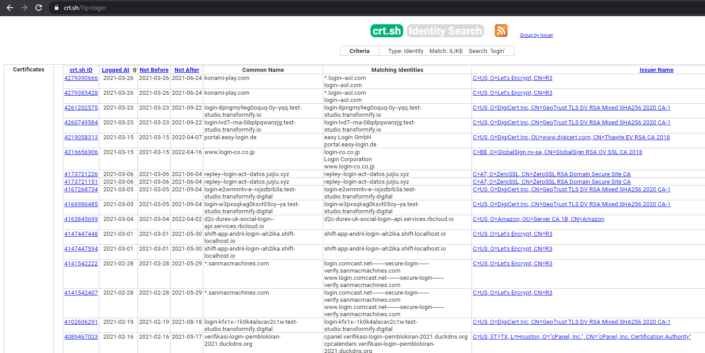The width and height of the screenshot is (705, 353).
Task: Sort by Issuer Name column header
Action: (656, 70)
